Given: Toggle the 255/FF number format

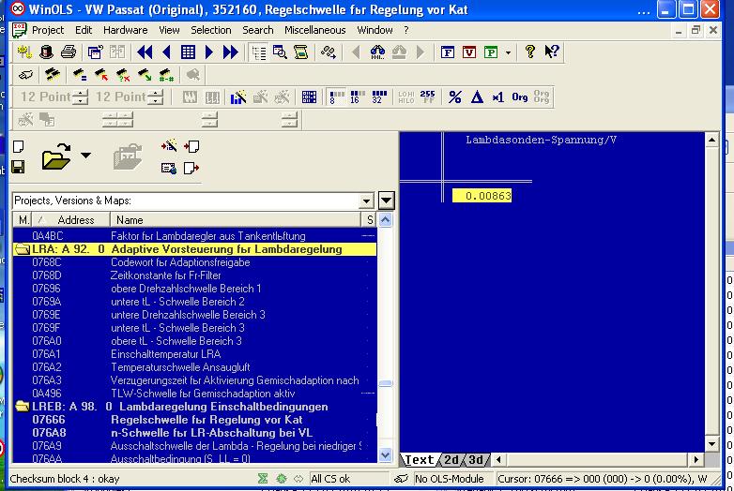Looking at the screenshot, I should click(427, 97).
